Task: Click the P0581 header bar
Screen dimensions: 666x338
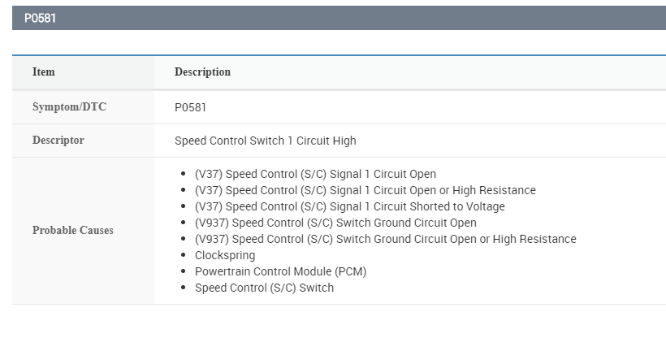Action: 339,18
